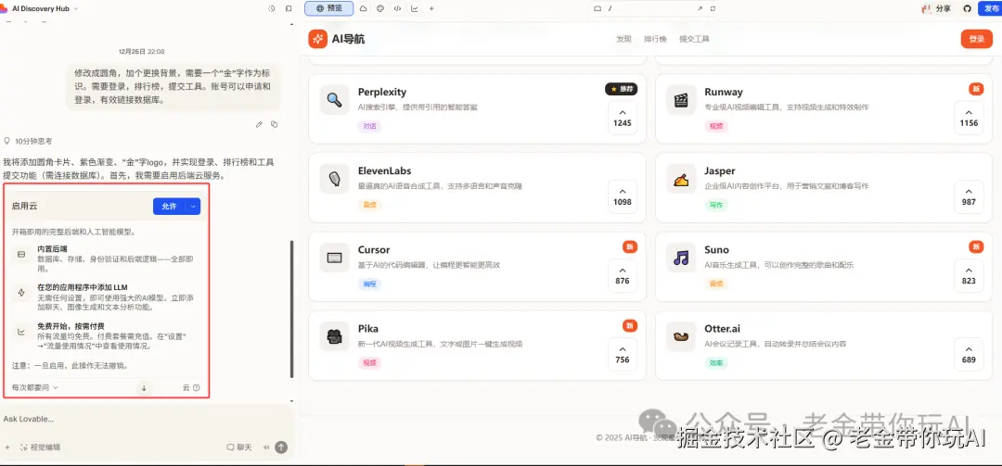Open preview in new tab arrow icon
This screenshot has width=1002, height=466.
pyautogui.click(x=700, y=9)
